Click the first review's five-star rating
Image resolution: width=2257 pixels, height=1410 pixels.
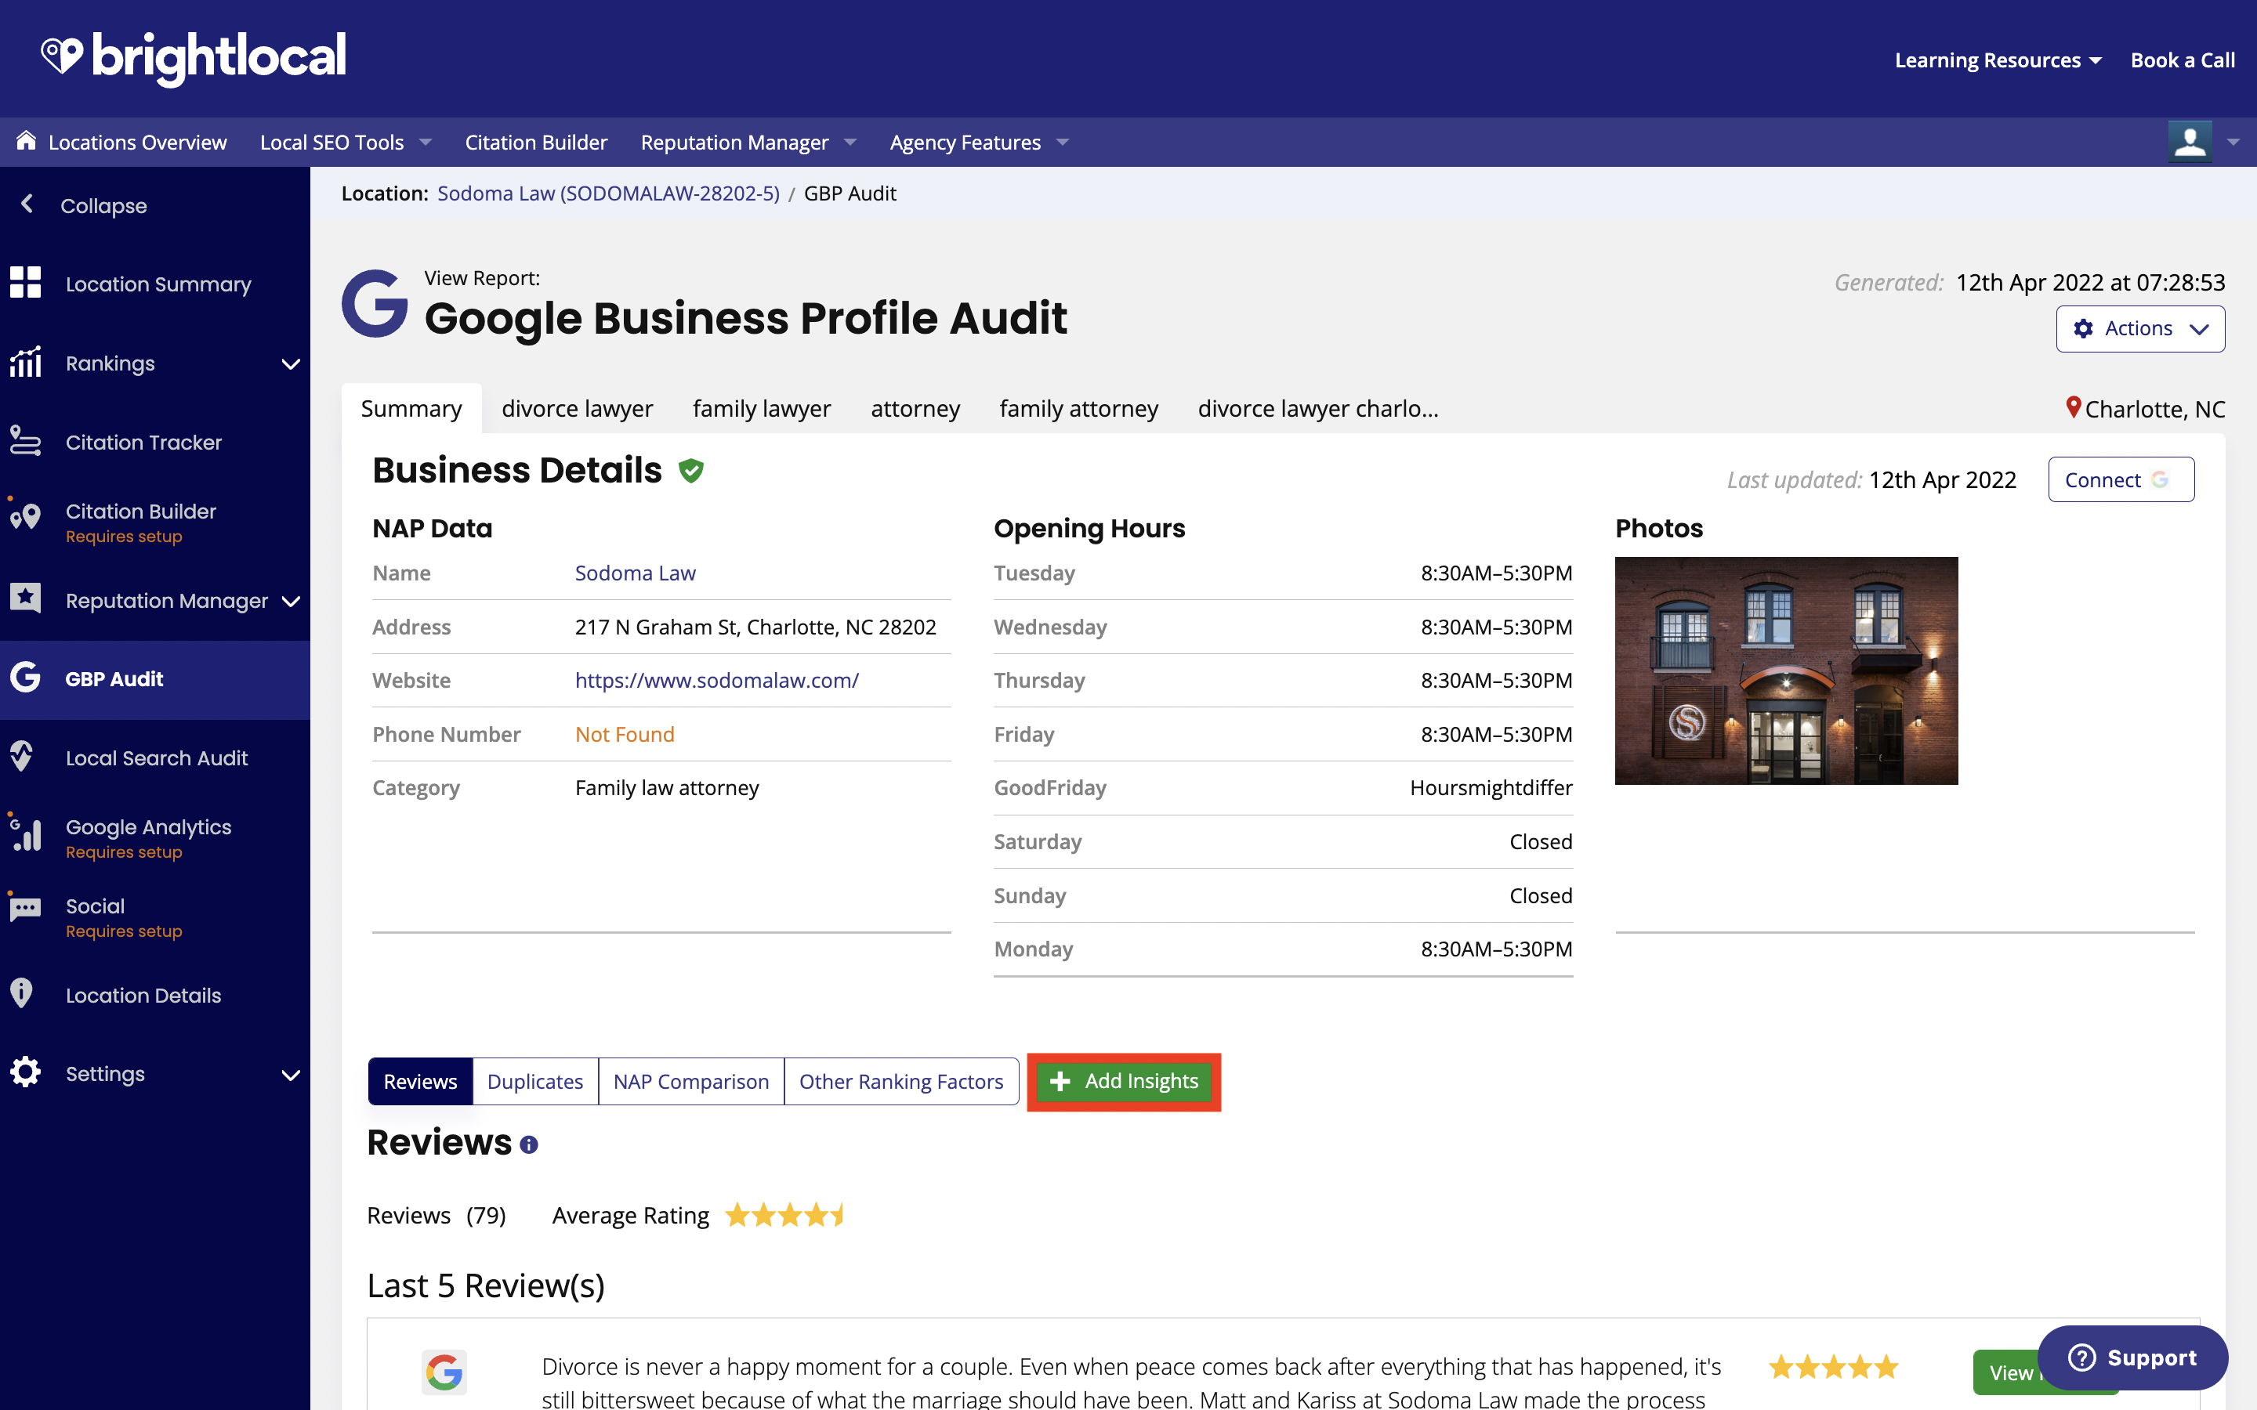point(1834,1366)
